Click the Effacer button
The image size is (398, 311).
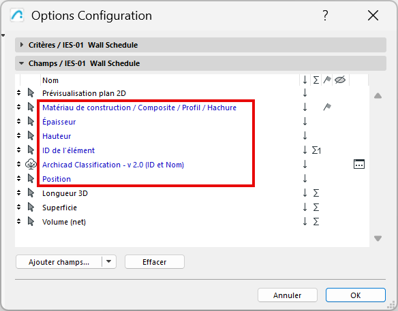155,261
